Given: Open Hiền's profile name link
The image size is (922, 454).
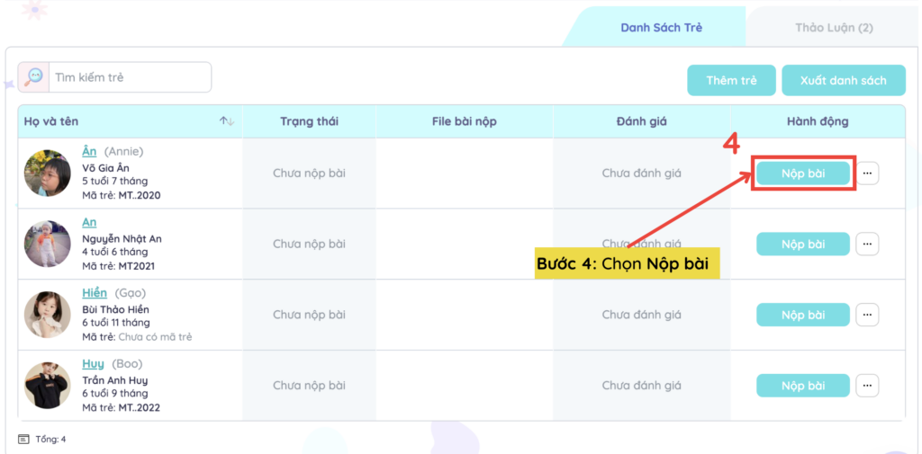Looking at the screenshot, I should 95,293.
